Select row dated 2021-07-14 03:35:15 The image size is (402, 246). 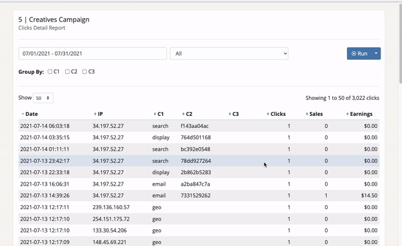[x=199, y=137]
